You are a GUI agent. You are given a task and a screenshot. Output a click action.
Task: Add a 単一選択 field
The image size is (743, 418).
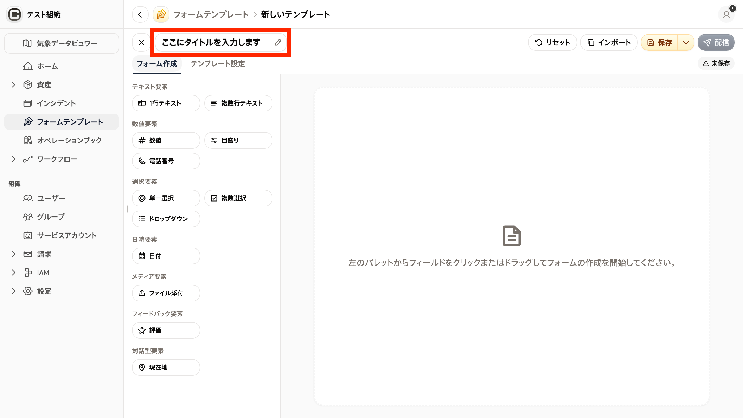[x=166, y=198]
